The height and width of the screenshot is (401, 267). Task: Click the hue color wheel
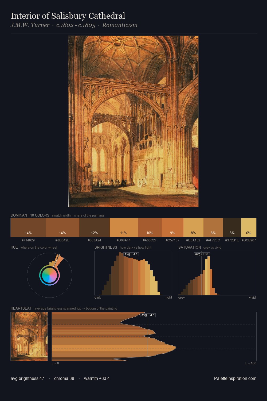pos(49,275)
